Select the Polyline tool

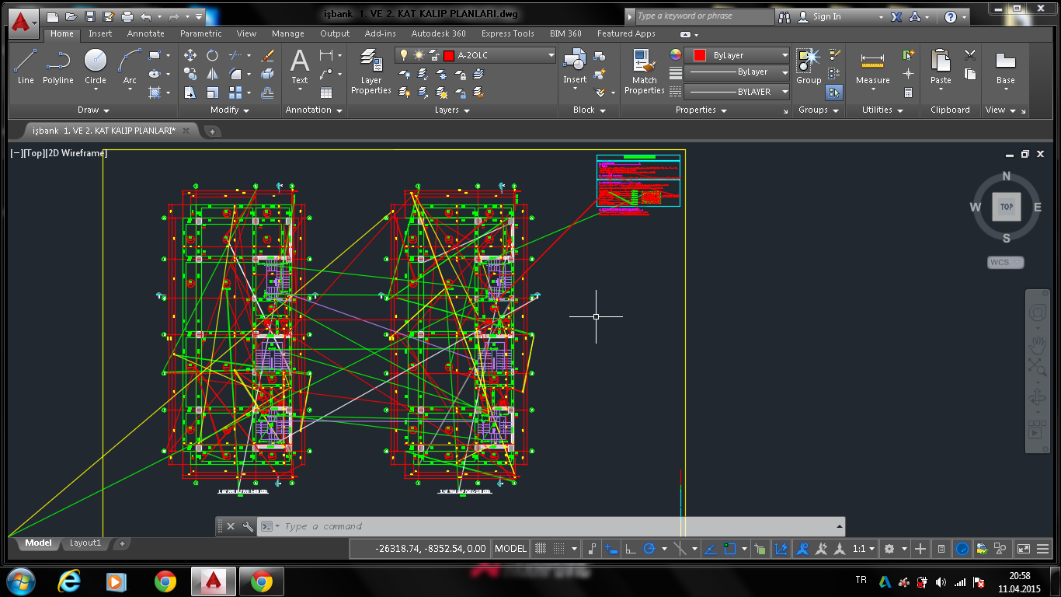[x=58, y=67]
